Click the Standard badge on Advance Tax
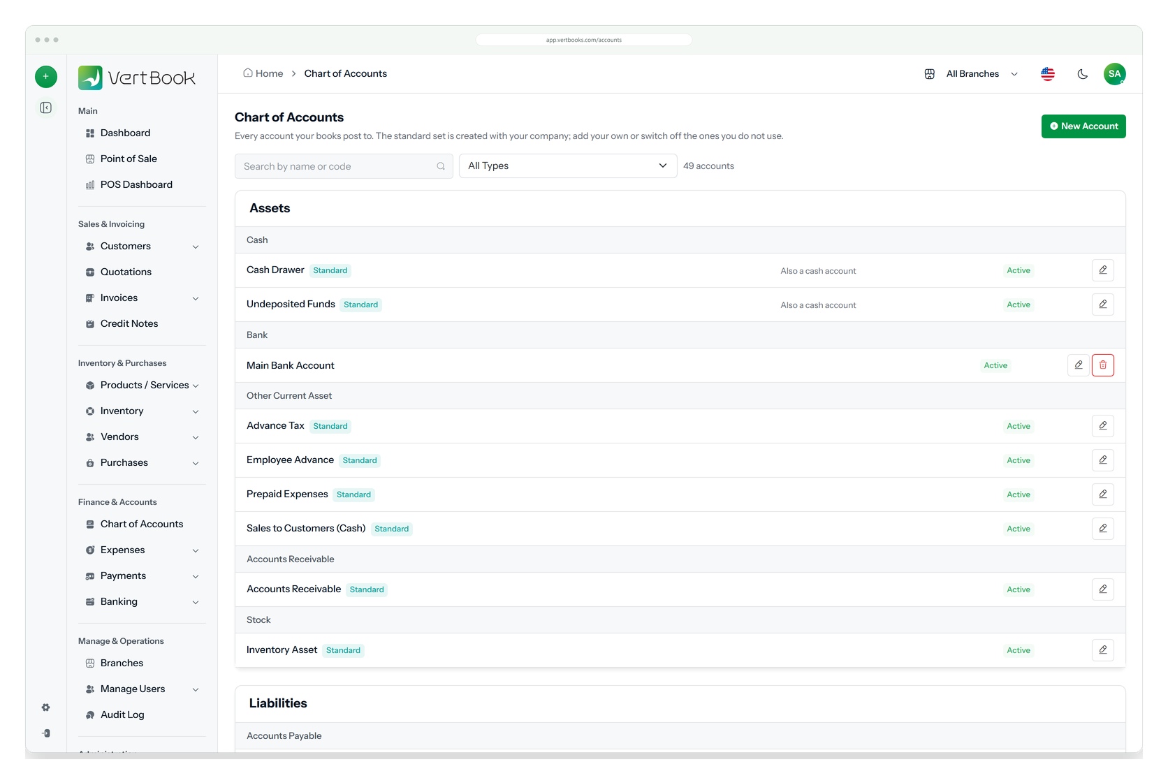The image size is (1168, 778). click(330, 426)
